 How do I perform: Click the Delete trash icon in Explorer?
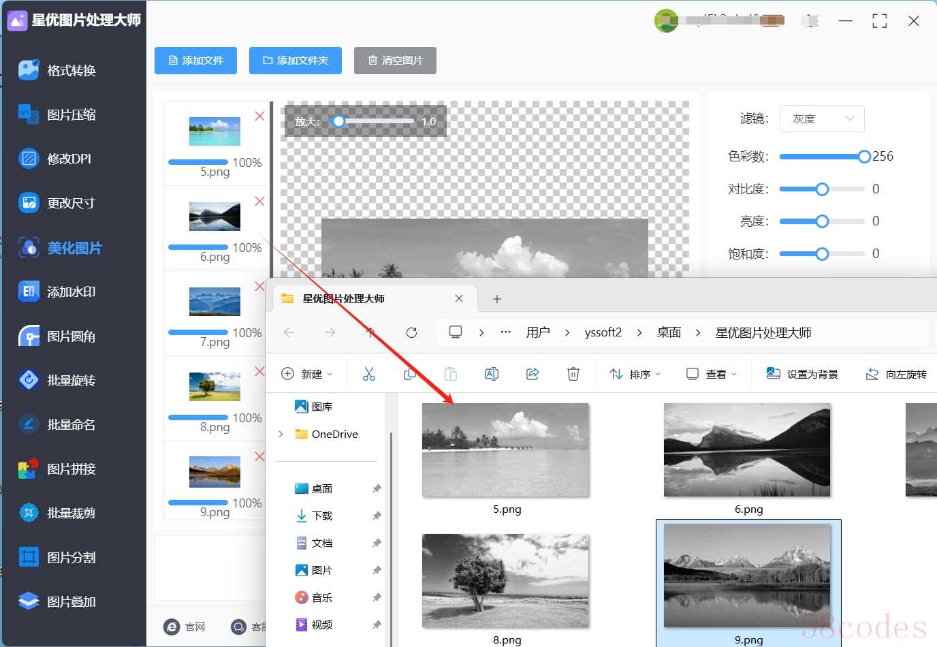click(573, 374)
